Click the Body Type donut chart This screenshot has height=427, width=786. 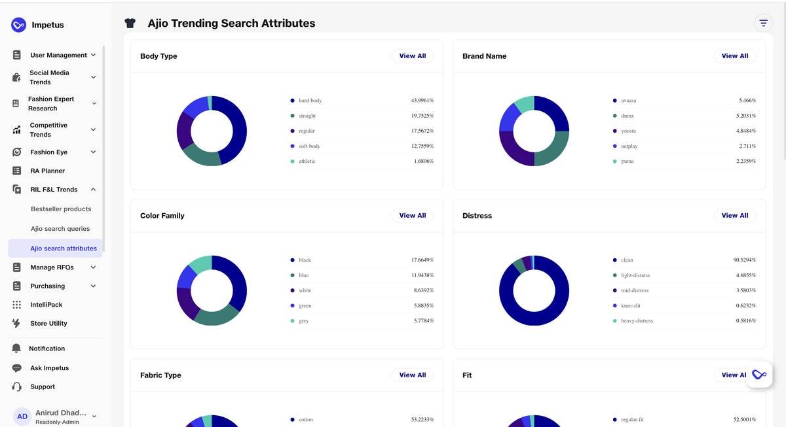pyautogui.click(x=212, y=131)
